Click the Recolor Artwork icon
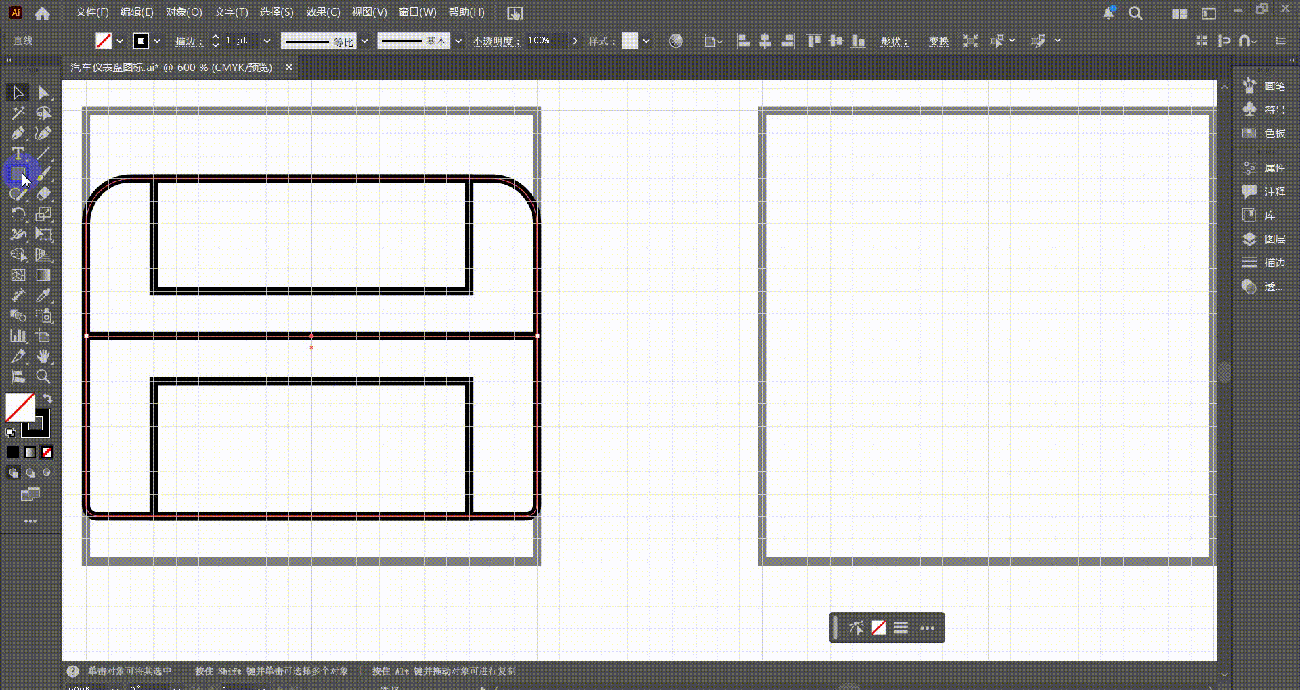Image resolution: width=1300 pixels, height=690 pixels. point(676,41)
